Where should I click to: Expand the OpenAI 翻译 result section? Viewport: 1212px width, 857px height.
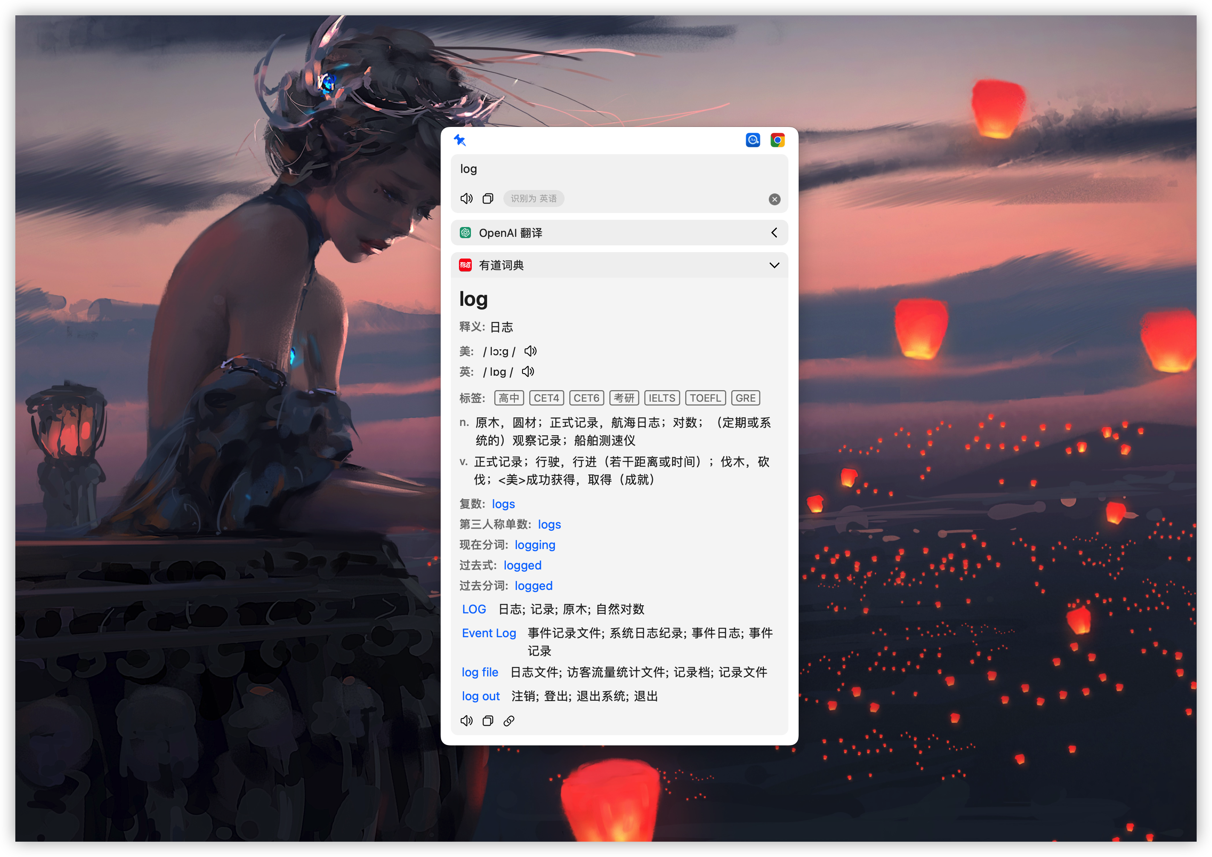774,233
